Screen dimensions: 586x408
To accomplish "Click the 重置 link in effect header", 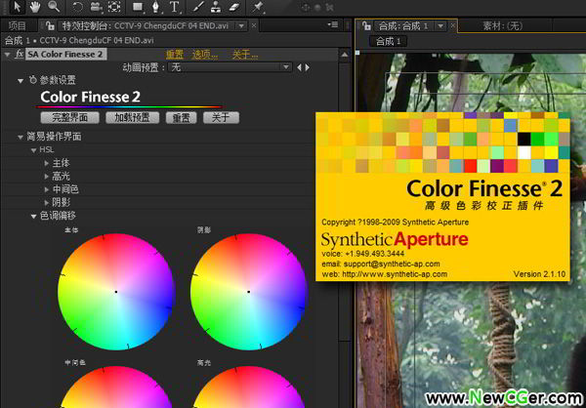I will point(175,55).
